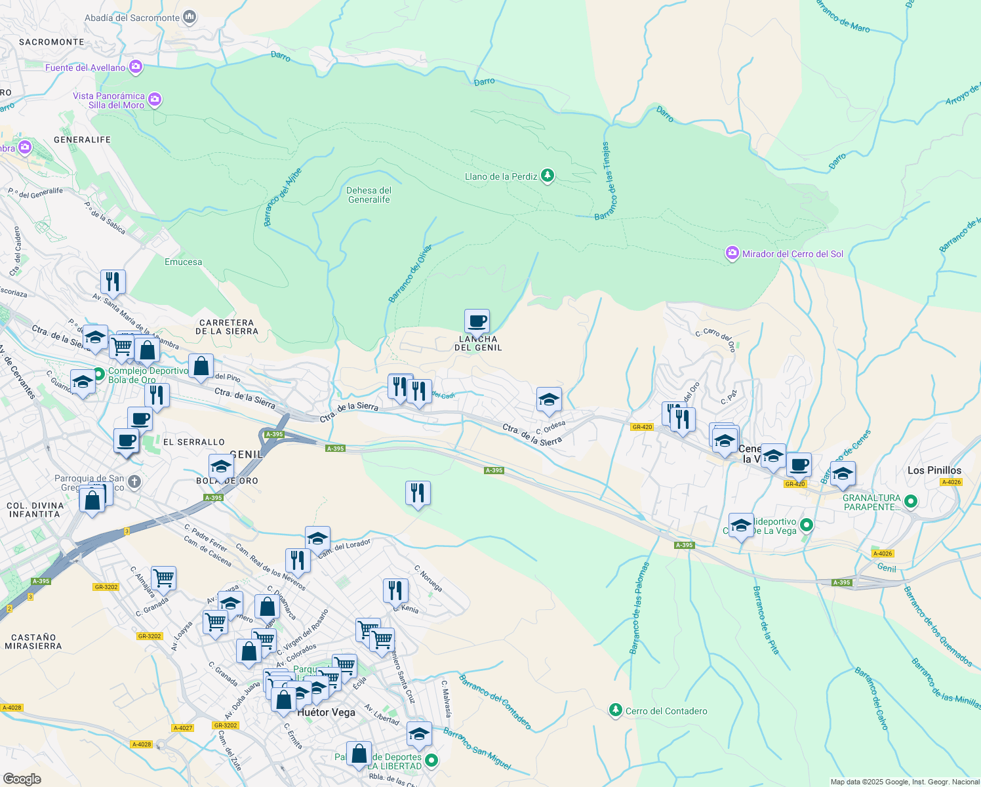The height and width of the screenshot is (787, 981).
Task: Select the Los Pinillos place label
Action: [935, 471]
